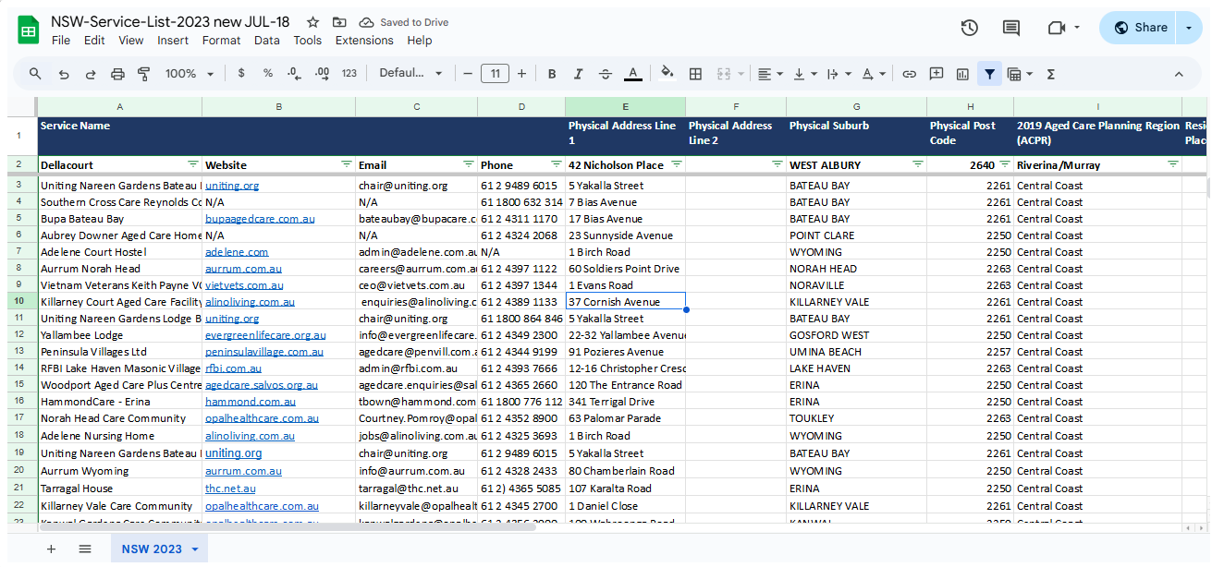Screen dimensions: 1212x567
Task: Toggle Italic formatting
Action: (x=579, y=74)
